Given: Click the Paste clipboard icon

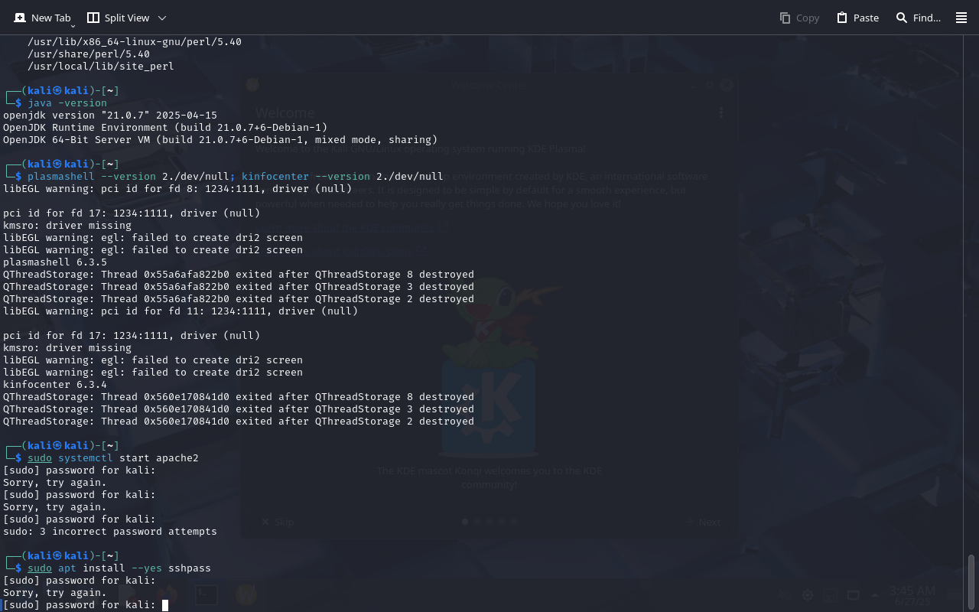Looking at the screenshot, I should tap(842, 18).
